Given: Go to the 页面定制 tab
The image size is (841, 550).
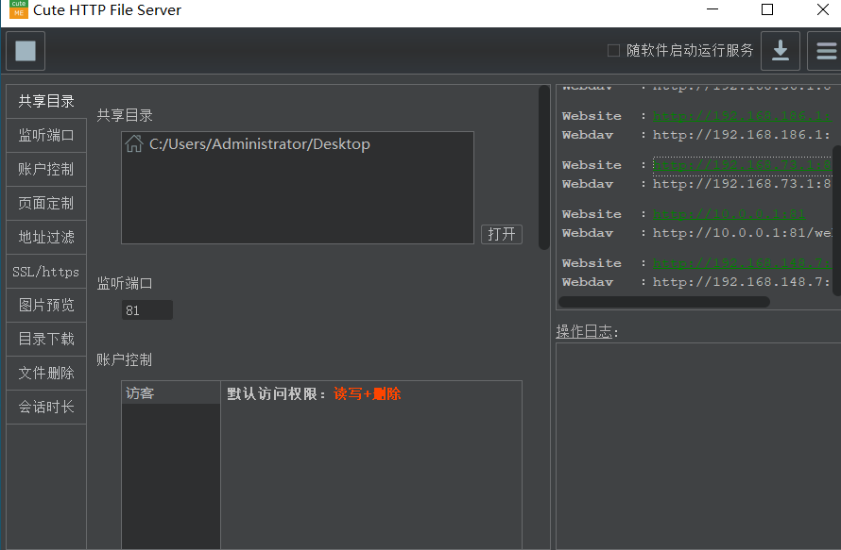Looking at the screenshot, I should pyautogui.click(x=46, y=204).
